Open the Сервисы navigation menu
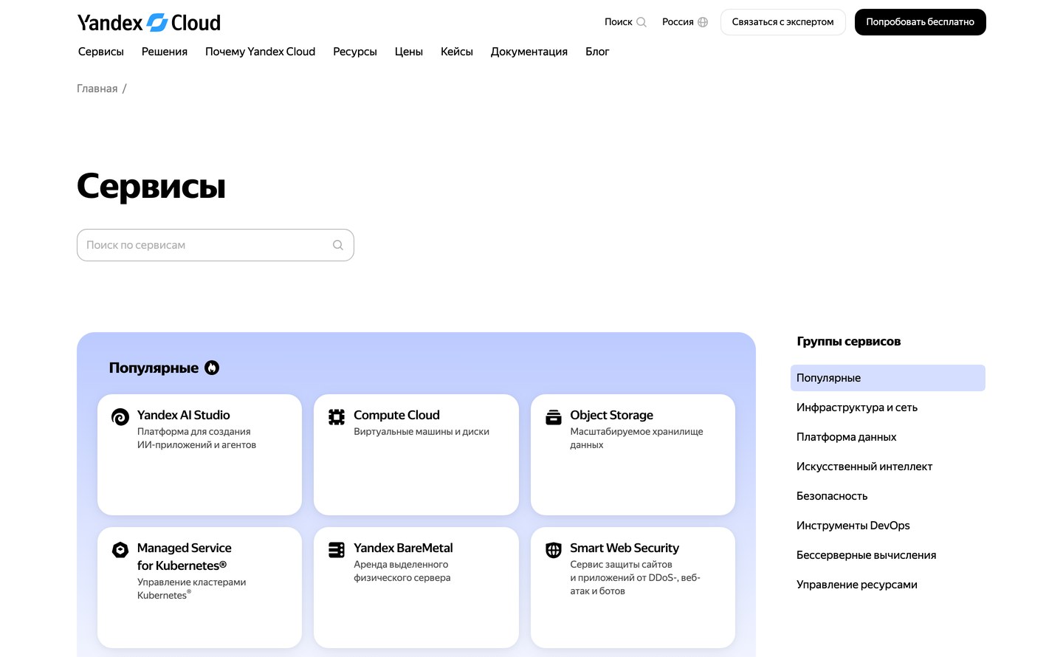The height and width of the screenshot is (657, 1063). point(101,52)
